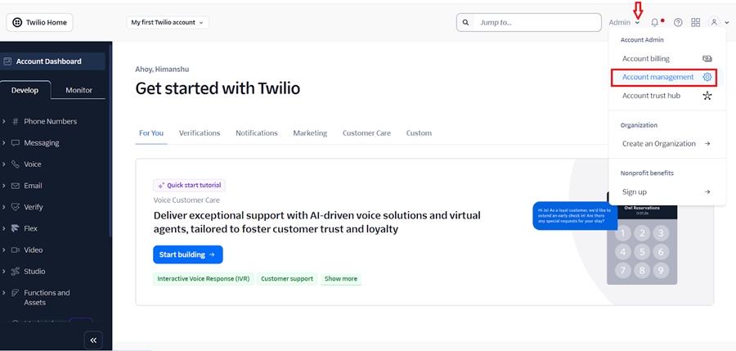
Task: Select Account management menu item
Action: point(658,77)
